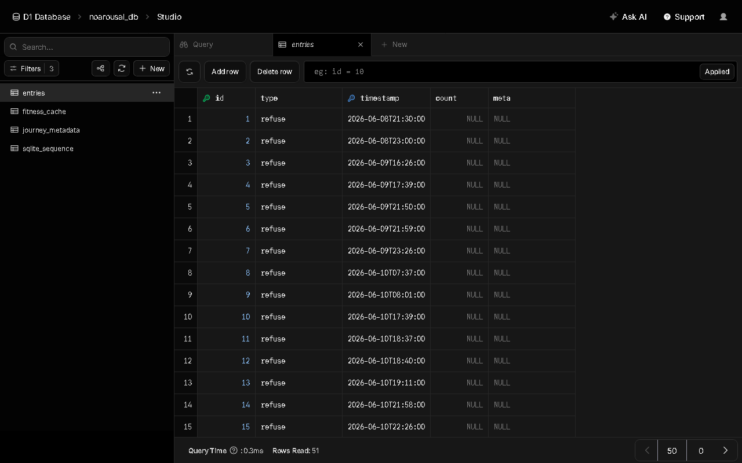Screen dimensions: 742x463
Task: Click the count column header
Action: coord(459,98)
